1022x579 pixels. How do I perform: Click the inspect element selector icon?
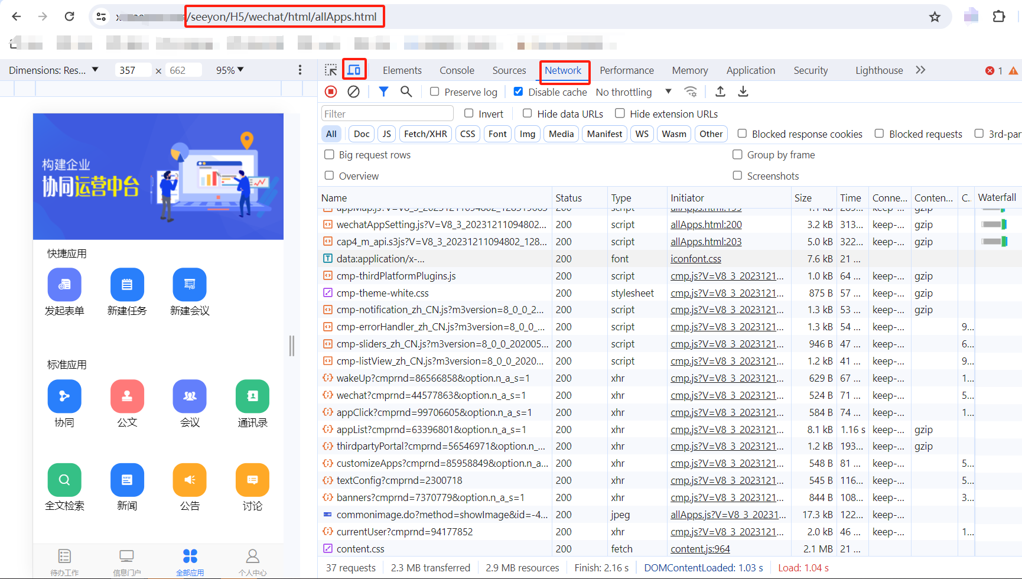coord(331,70)
